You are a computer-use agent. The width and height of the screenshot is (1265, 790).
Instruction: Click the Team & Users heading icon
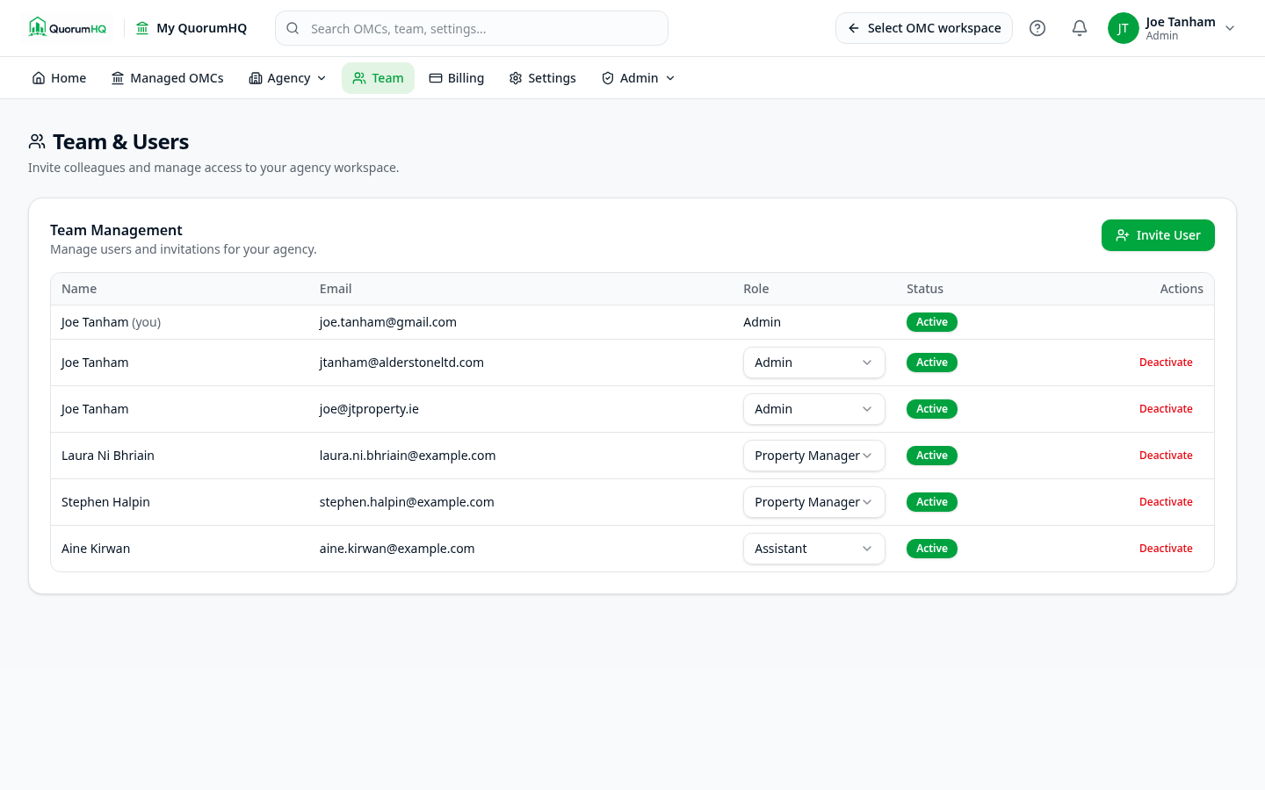[x=37, y=141]
